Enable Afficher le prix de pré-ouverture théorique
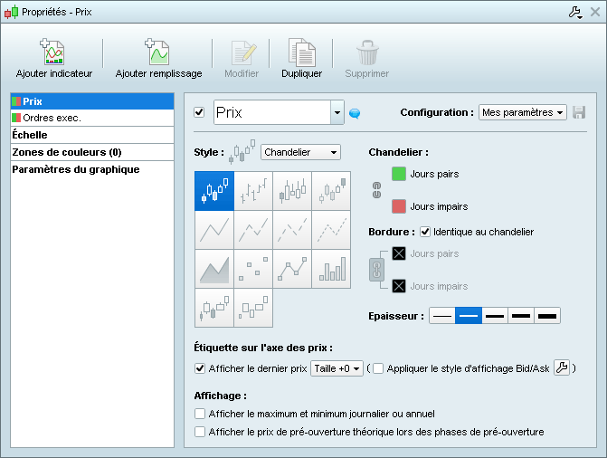607x458 pixels. 200,432
